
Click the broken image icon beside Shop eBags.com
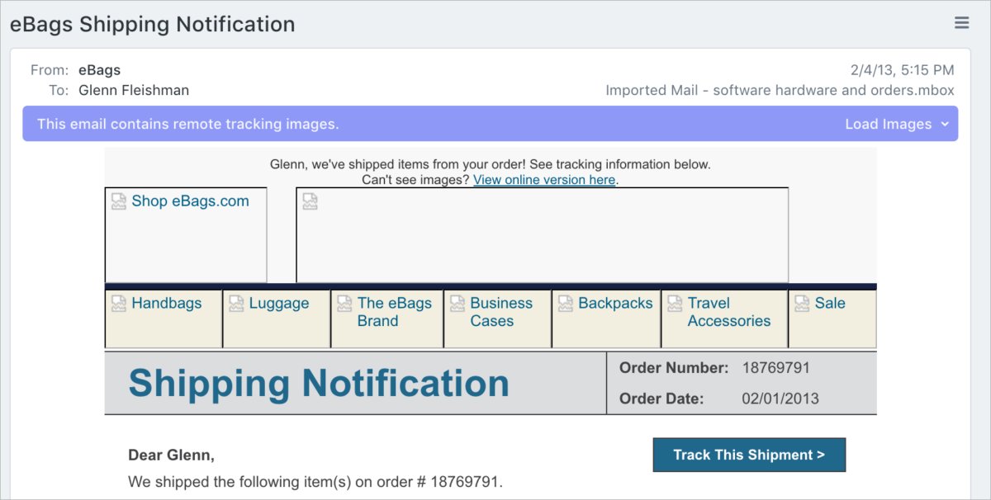[119, 201]
